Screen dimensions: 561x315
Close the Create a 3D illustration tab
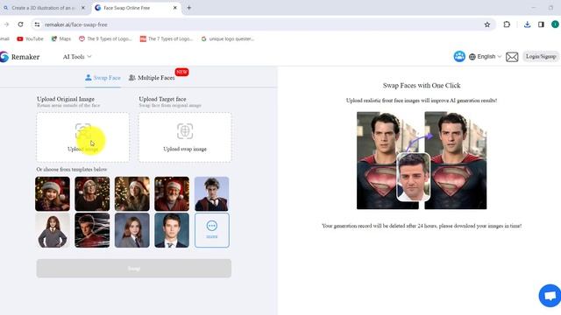pyautogui.click(x=83, y=8)
